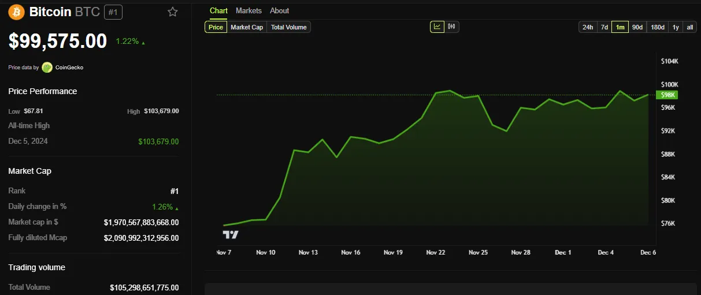Click the 1.22% price change value
The height and width of the screenshot is (295, 701).
[x=127, y=42]
